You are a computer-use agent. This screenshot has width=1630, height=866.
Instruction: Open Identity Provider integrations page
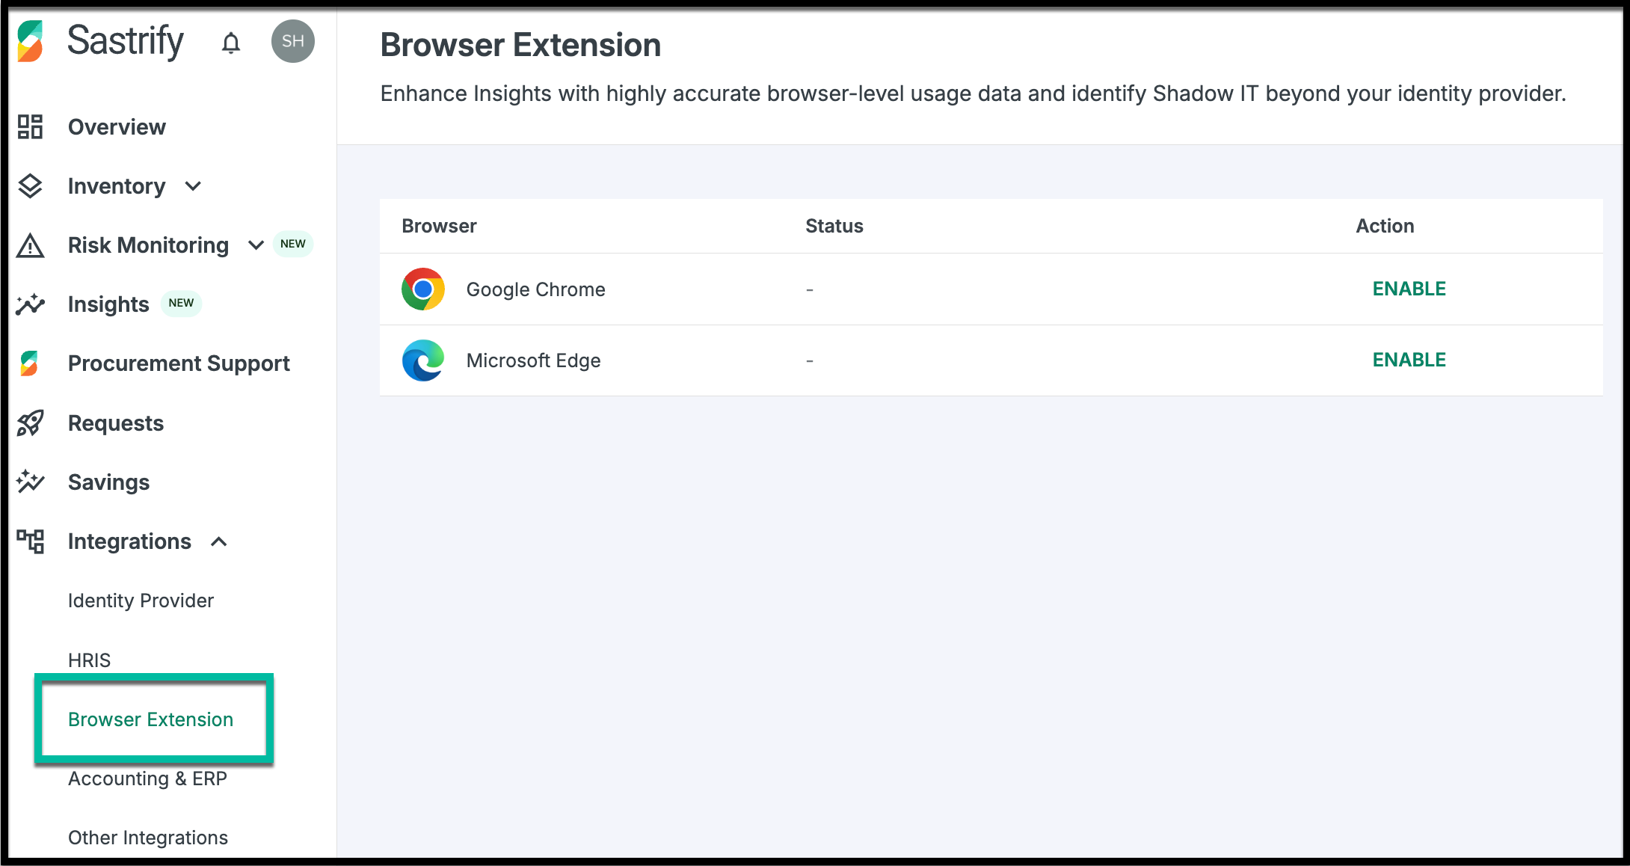[141, 601]
